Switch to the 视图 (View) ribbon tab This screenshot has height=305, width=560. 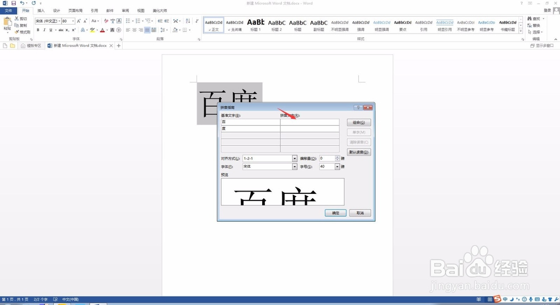click(141, 11)
